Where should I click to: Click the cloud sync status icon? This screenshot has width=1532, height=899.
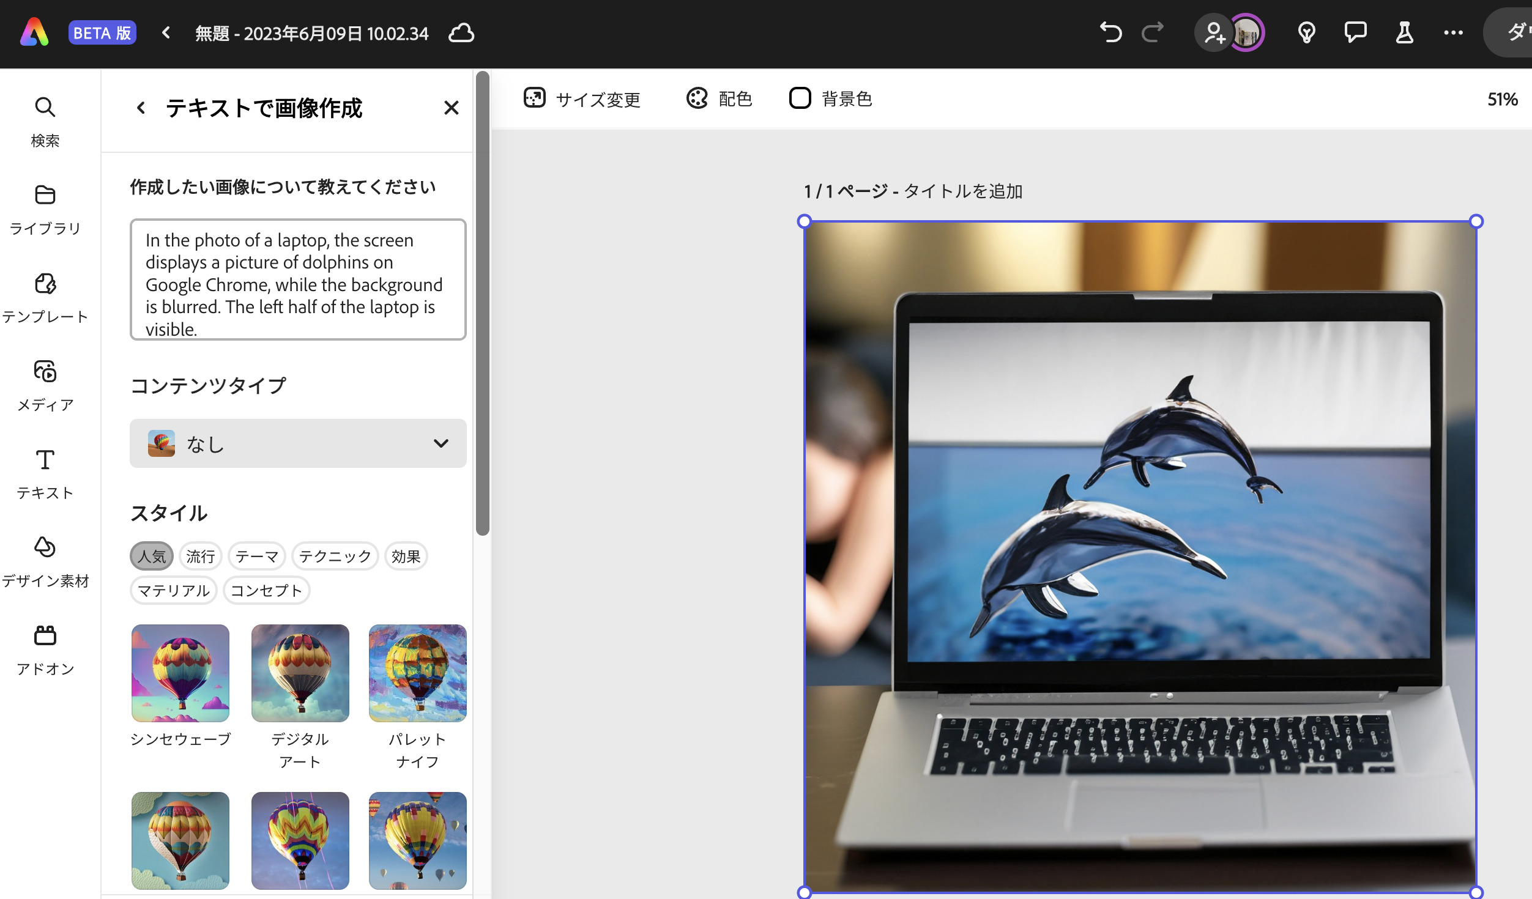point(461,33)
